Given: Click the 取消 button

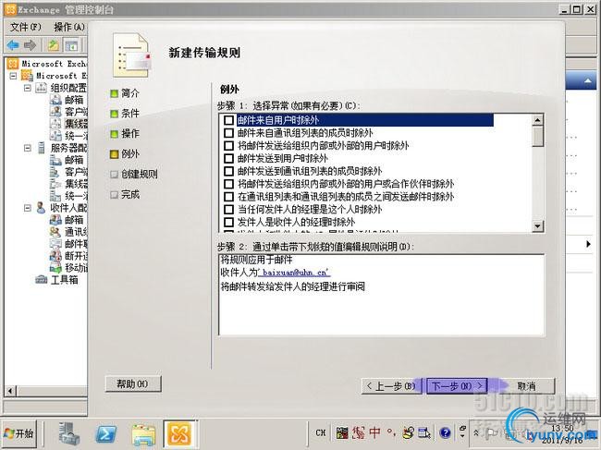Looking at the screenshot, I should pos(527,386).
